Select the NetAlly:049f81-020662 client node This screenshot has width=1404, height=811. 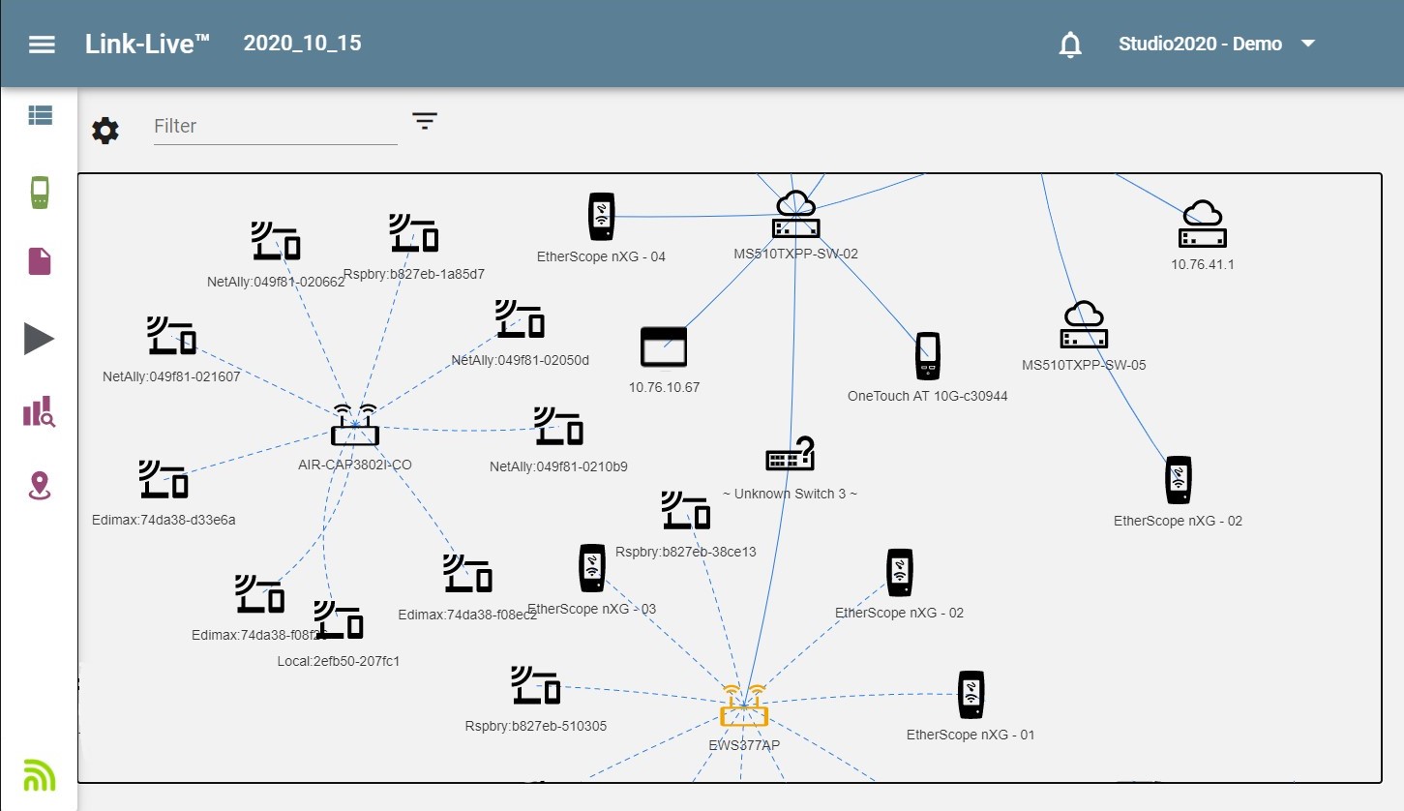276,241
